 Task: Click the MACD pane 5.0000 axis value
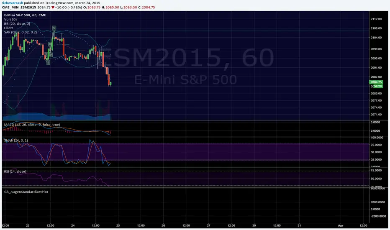[375, 123]
